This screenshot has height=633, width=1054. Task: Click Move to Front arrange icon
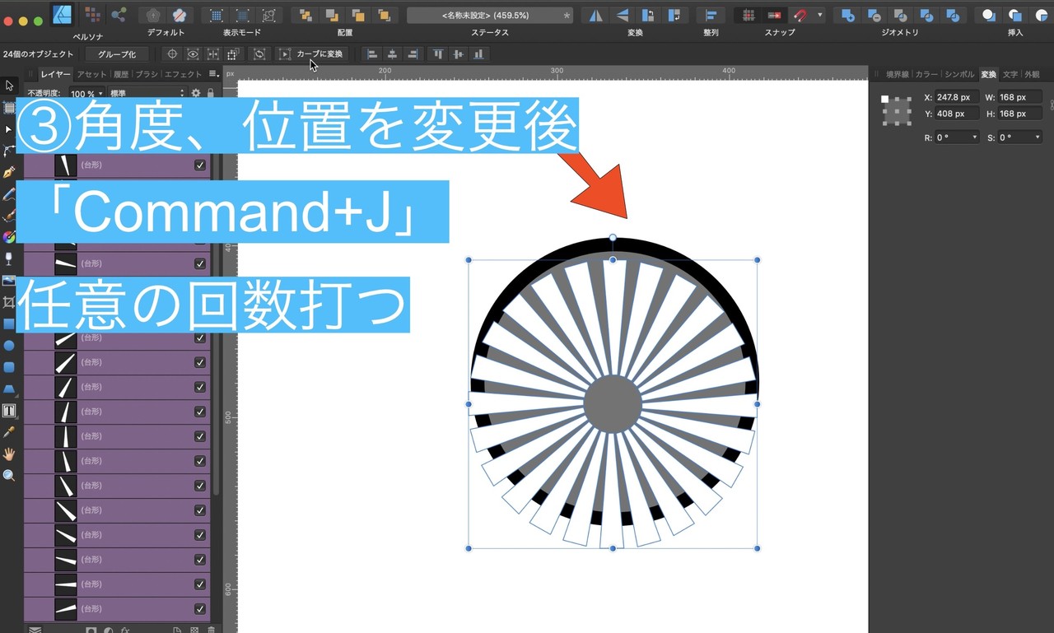tap(384, 15)
